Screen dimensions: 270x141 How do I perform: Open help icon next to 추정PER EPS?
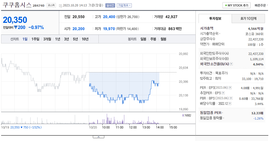point(223,93)
